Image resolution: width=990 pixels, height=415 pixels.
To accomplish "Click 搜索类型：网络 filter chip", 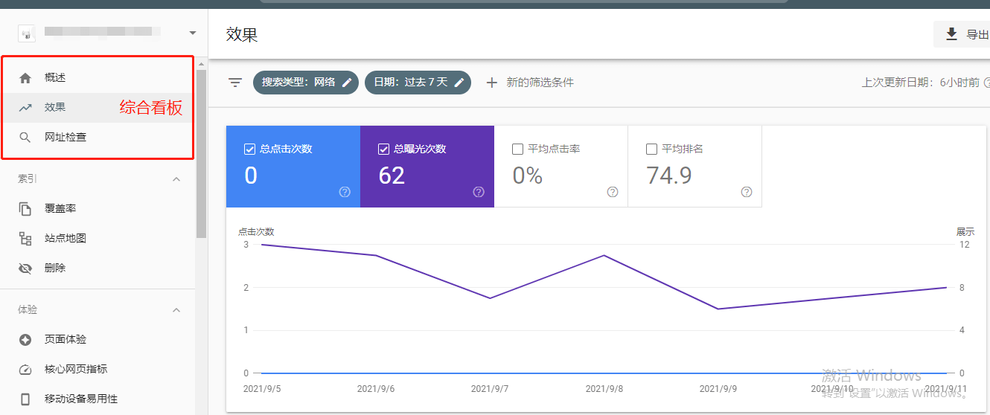I will click(306, 83).
